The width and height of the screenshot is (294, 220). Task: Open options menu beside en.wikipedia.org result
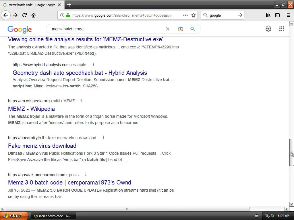pos(82,101)
